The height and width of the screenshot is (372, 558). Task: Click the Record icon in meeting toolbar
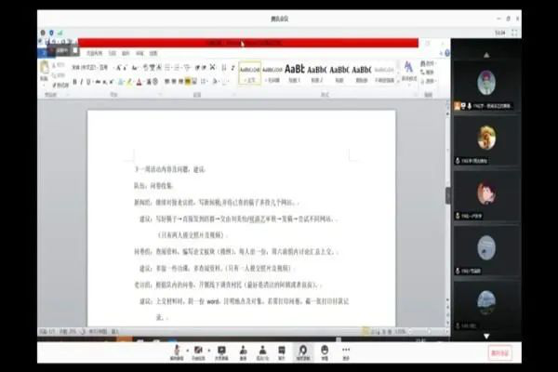(303, 352)
